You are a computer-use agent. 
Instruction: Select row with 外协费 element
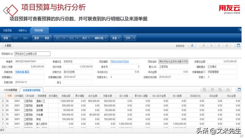120,115
